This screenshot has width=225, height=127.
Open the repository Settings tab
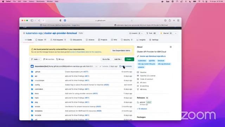coord(154,40)
